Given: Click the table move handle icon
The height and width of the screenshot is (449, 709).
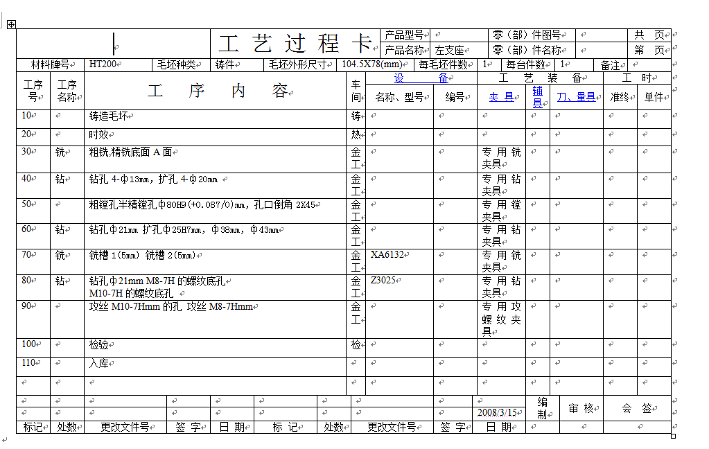Looking at the screenshot, I should [x=10, y=24].
